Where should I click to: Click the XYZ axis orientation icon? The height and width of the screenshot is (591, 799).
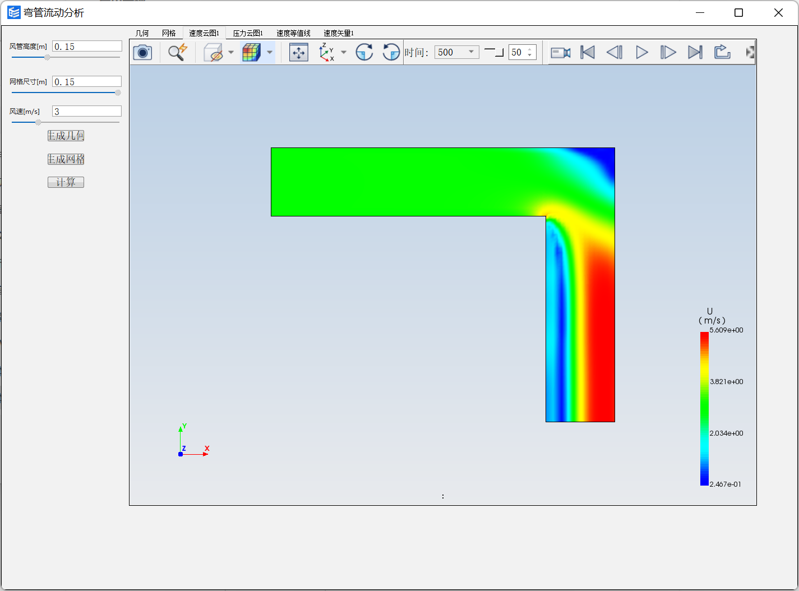tap(326, 53)
